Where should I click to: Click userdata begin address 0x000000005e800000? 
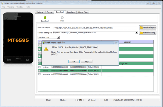click(60, 74)
